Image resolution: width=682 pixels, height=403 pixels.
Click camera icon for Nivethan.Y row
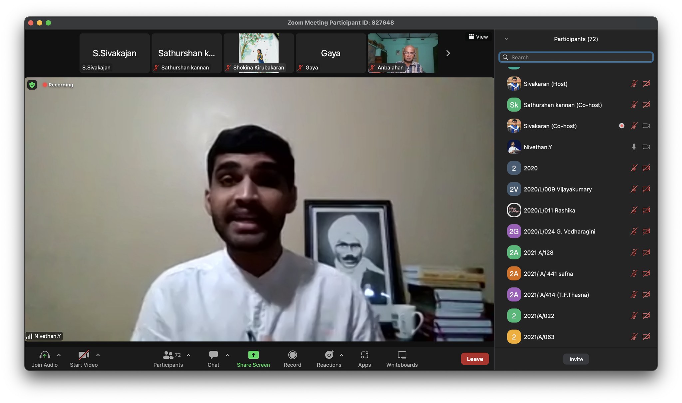pyautogui.click(x=646, y=147)
